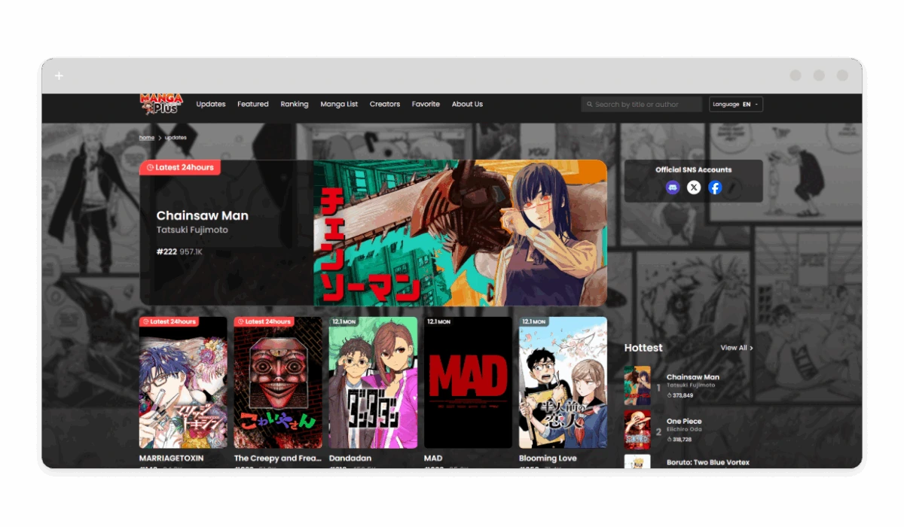Open the Ranking menu item
Viewport: 904px width, 527px height.
point(295,105)
